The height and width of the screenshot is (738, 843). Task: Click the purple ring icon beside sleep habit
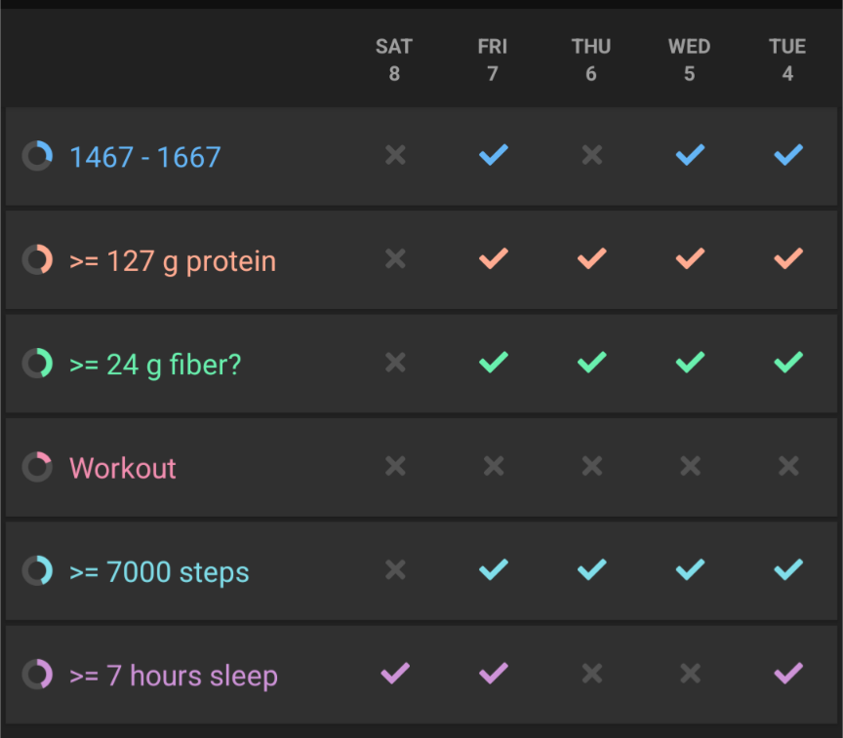tap(37, 675)
